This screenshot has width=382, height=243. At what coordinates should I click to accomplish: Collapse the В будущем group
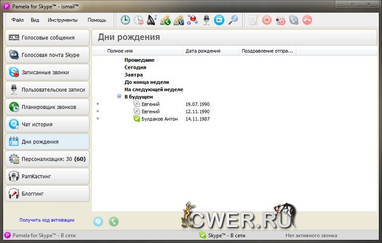pos(119,97)
